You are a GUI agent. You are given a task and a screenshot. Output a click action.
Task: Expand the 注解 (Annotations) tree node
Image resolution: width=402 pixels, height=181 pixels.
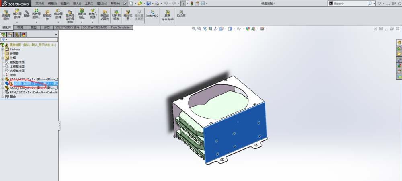2,58
